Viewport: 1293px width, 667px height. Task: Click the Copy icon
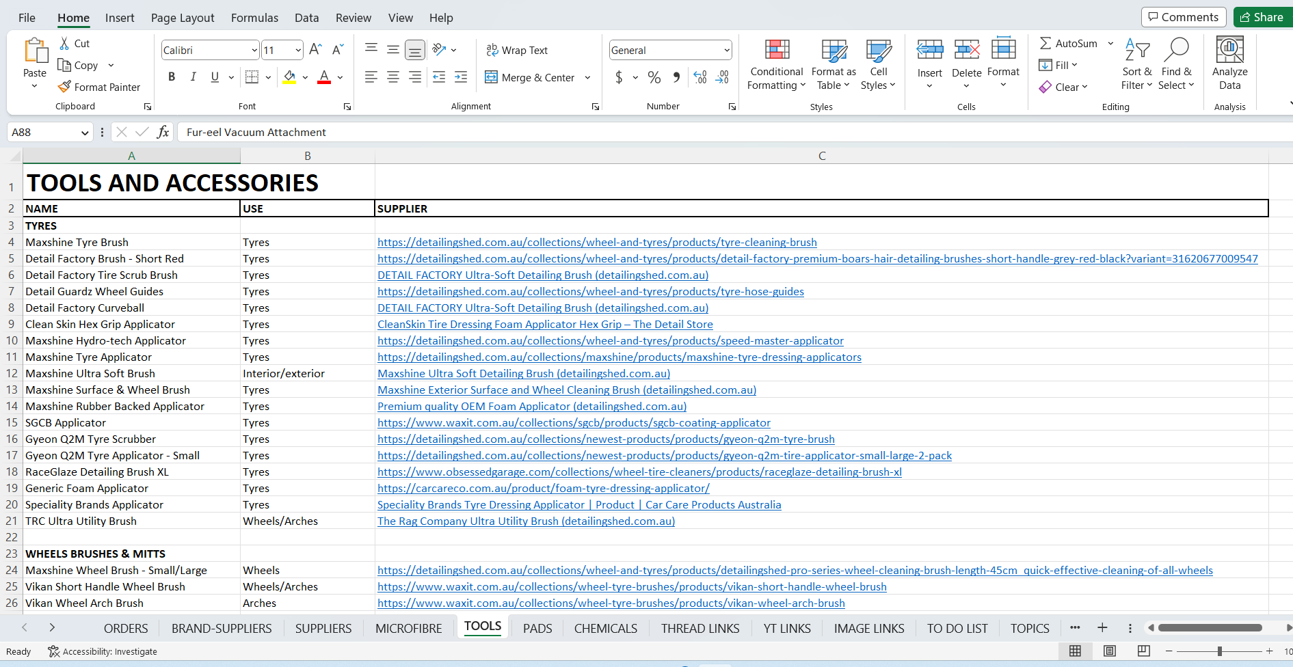pos(64,65)
